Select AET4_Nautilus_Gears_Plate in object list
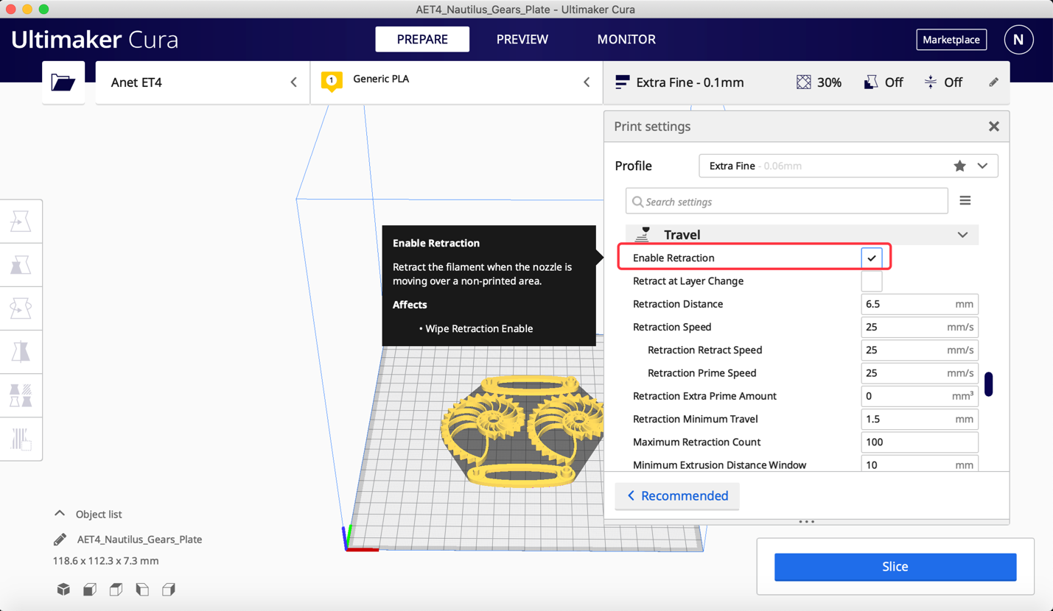 coord(140,540)
